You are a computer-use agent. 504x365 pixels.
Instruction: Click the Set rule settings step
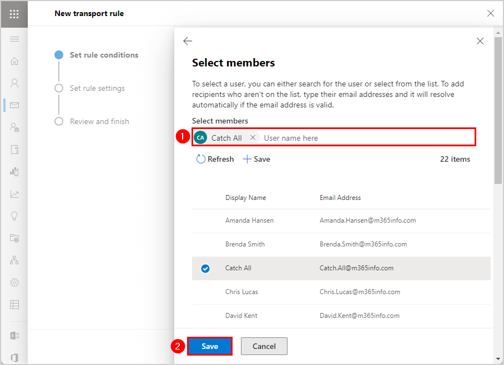click(x=97, y=88)
